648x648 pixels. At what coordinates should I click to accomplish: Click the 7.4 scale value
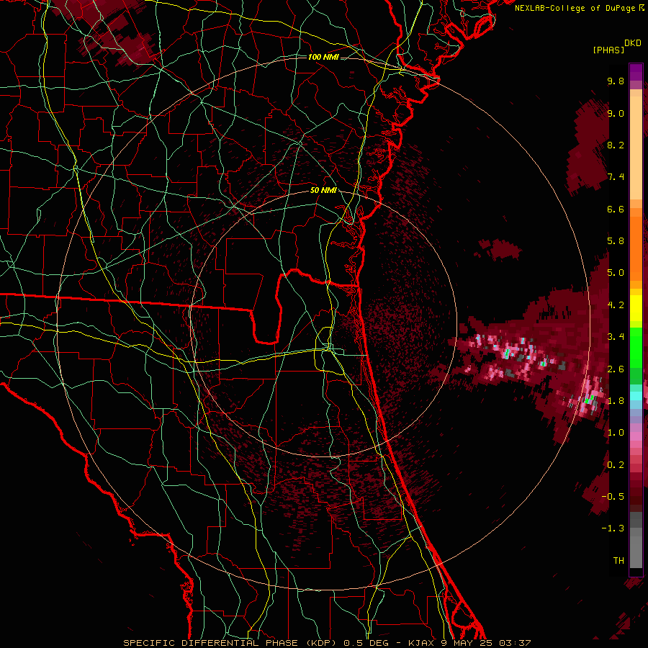[616, 177]
